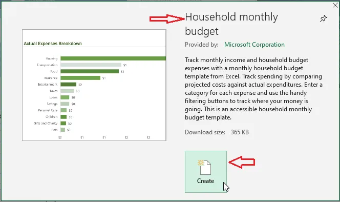
Task: Pin the Household monthly budget template
Action: 323,18
